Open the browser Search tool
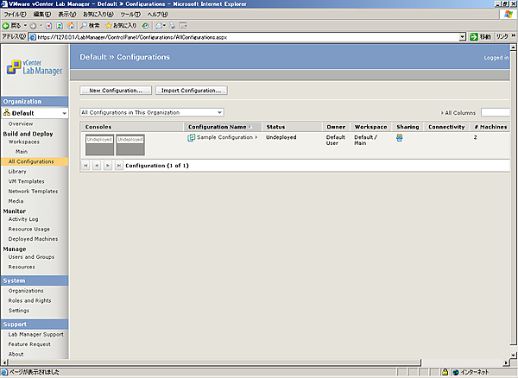 click(90, 25)
